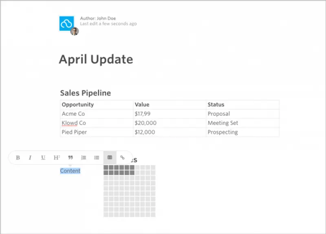Select the Prospecting status cell
This screenshot has height=234, width=326.
pos(222,132)
